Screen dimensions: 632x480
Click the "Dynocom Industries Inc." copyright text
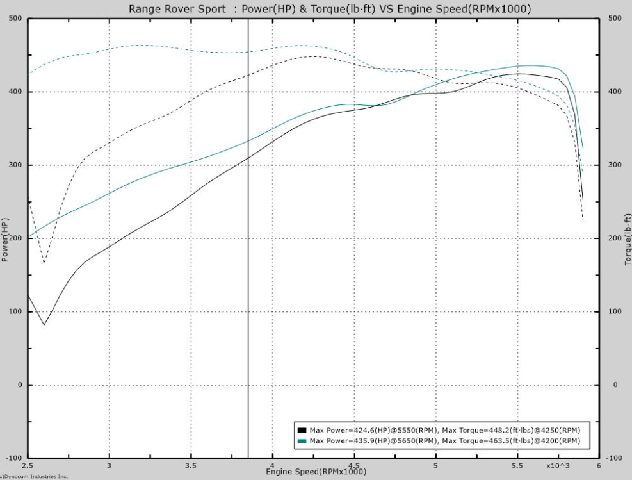pyautogui.click(x=35, y=477)
